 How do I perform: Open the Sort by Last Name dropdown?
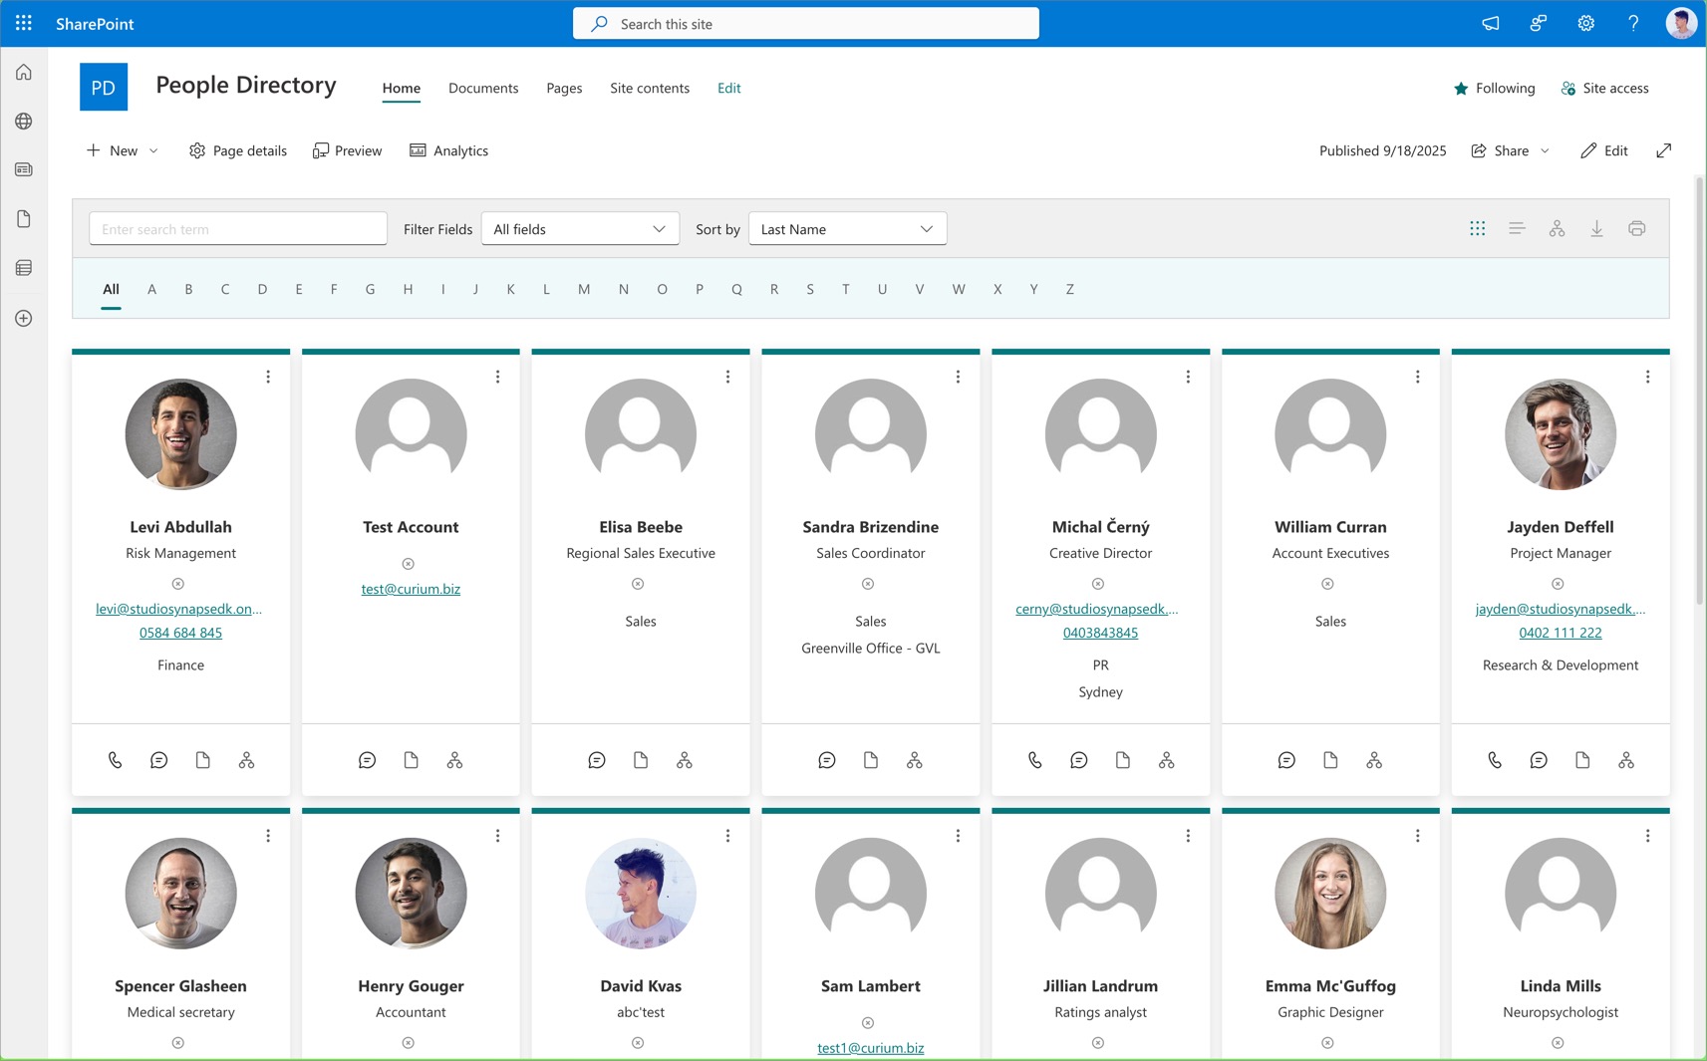tap(847, 229)
